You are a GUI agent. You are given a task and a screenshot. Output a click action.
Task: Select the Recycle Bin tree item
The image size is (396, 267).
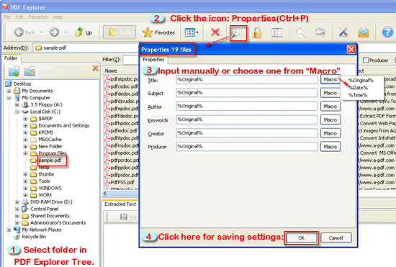(x=34, y=237)
